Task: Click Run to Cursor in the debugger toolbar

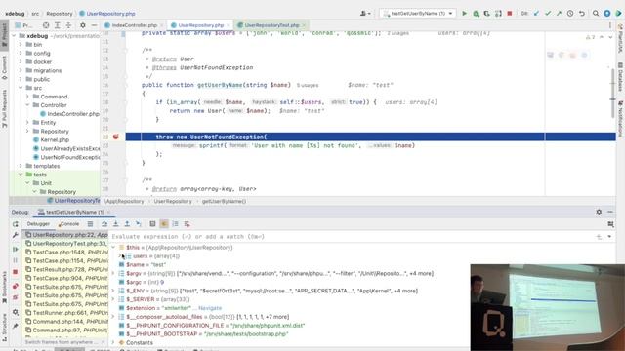Action: tap(139, 224)
